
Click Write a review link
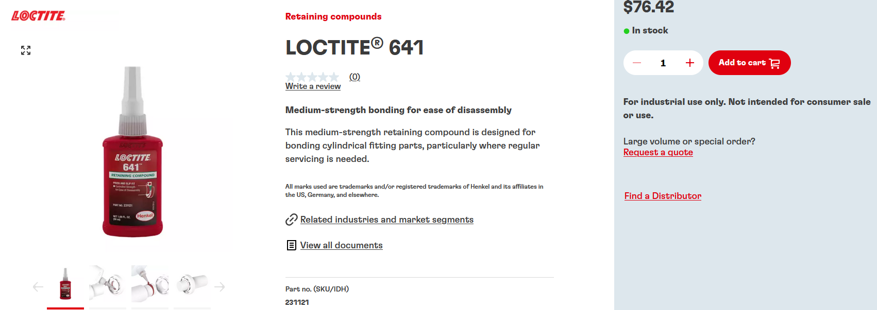pos(313,86)
